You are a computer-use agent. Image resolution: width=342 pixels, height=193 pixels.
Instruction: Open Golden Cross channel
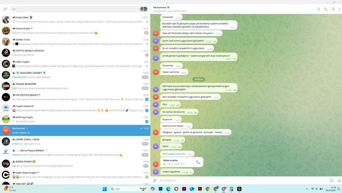pos(75,42)
